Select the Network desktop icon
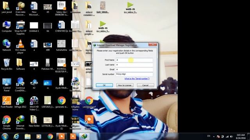The image size is (250, 140). point(7,45)
